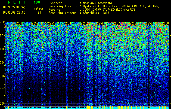The height and width of the screenshot is (109, 171).
Task: Click the Receiving antenna label
Action: coord(63,13)
